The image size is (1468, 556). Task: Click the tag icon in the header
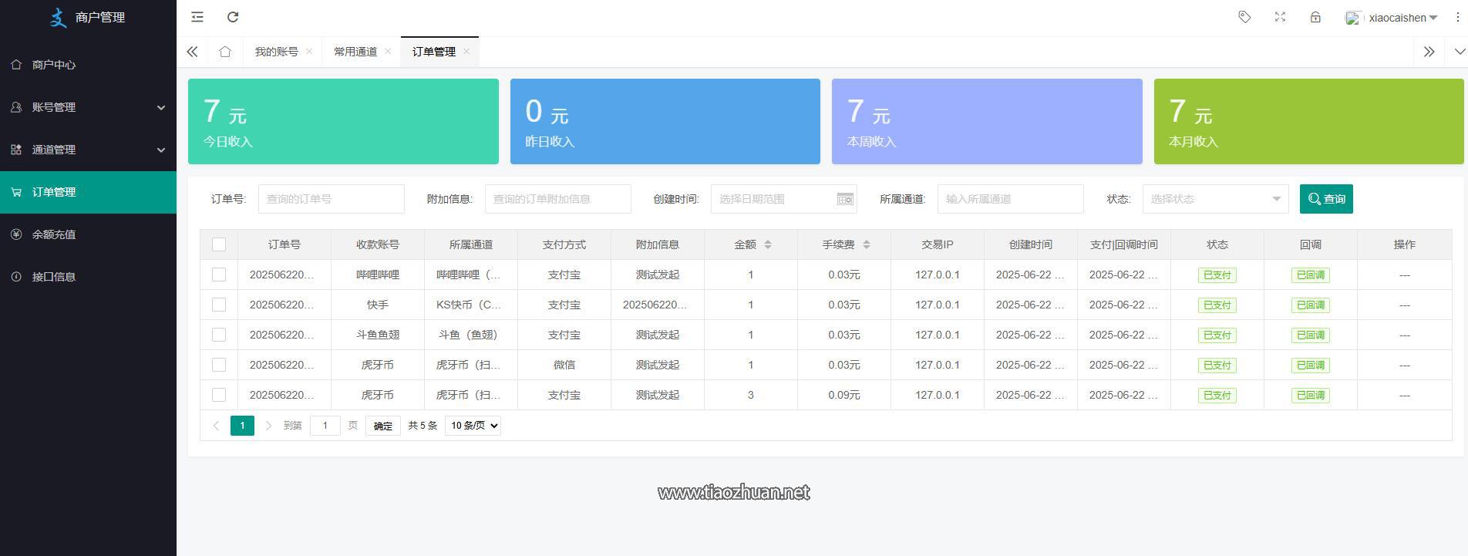click(x=1244, y=17)
